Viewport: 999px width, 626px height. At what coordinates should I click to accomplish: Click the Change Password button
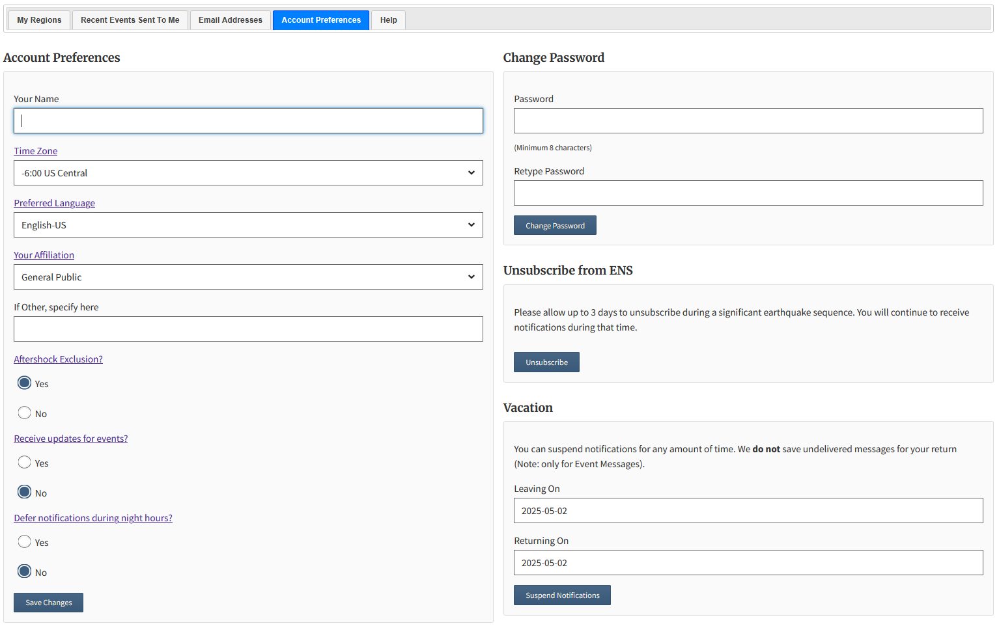tap(555, 226)
